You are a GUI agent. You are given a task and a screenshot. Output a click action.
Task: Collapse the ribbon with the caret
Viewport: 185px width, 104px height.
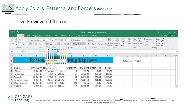point(176,48)
